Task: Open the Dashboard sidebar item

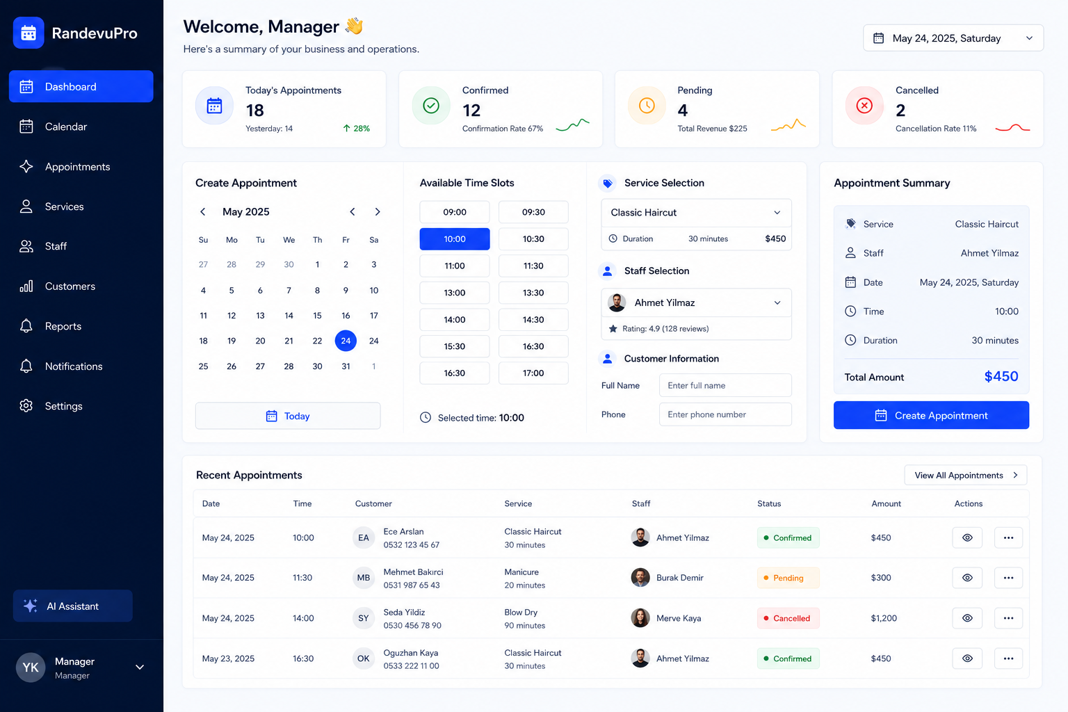Action: (81, 86)
